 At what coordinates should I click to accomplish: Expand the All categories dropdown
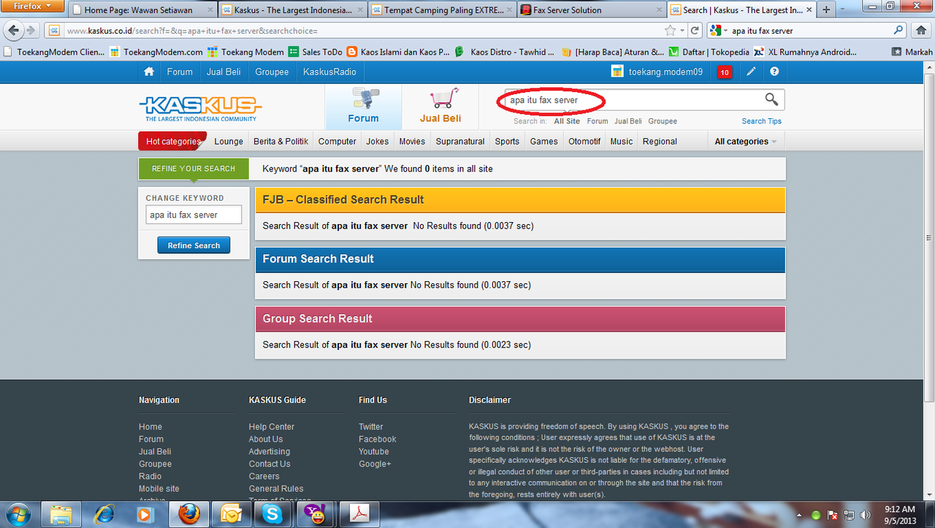[745, 142]
